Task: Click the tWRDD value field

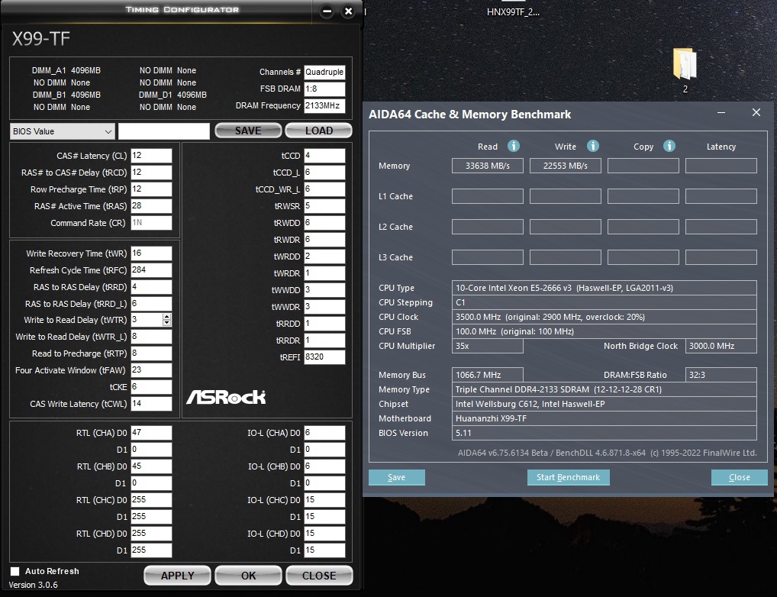Action: 324,257
